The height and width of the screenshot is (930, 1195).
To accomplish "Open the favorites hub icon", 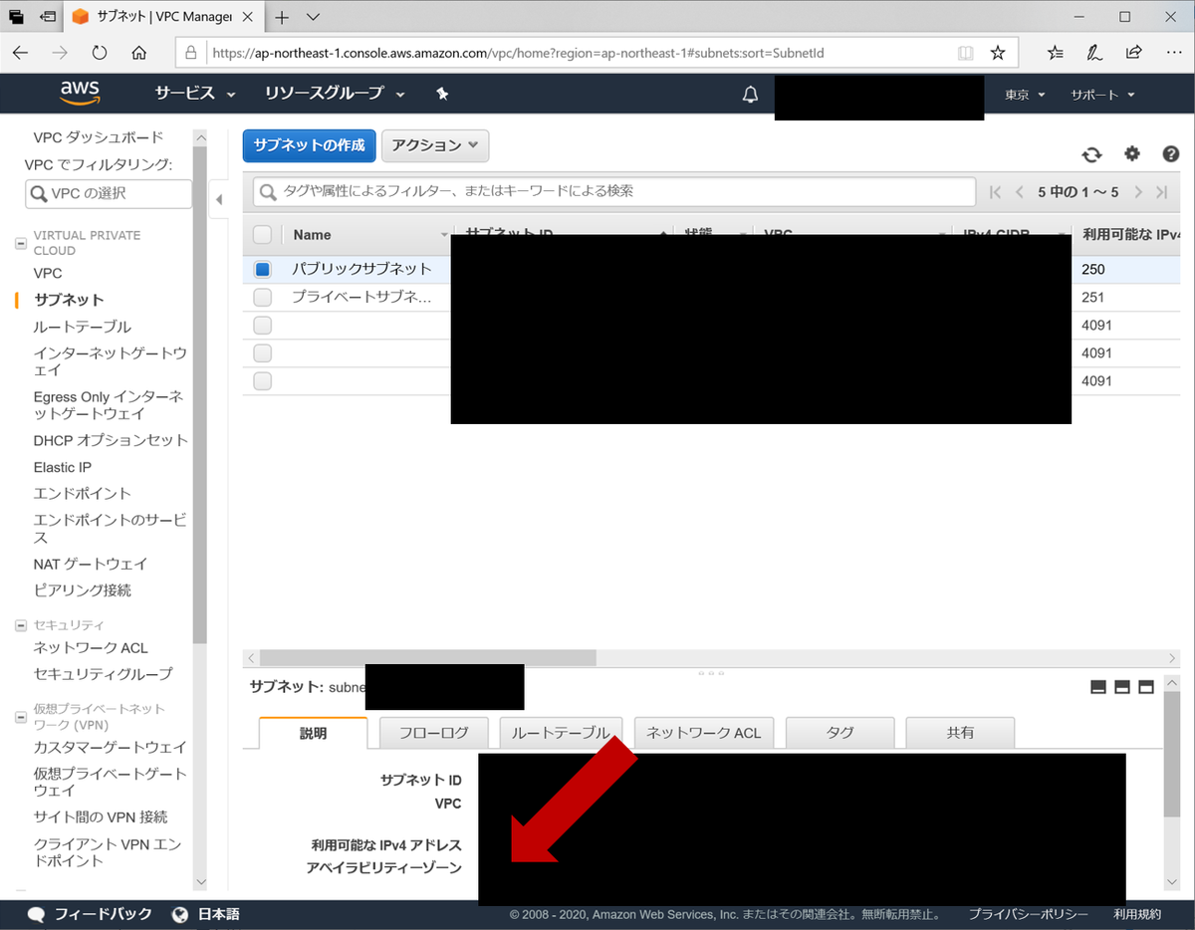I will pos(1056,53).
